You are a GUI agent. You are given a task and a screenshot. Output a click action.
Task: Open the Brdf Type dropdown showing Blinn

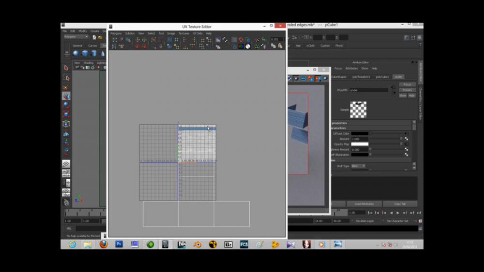(x=358, y=166)
